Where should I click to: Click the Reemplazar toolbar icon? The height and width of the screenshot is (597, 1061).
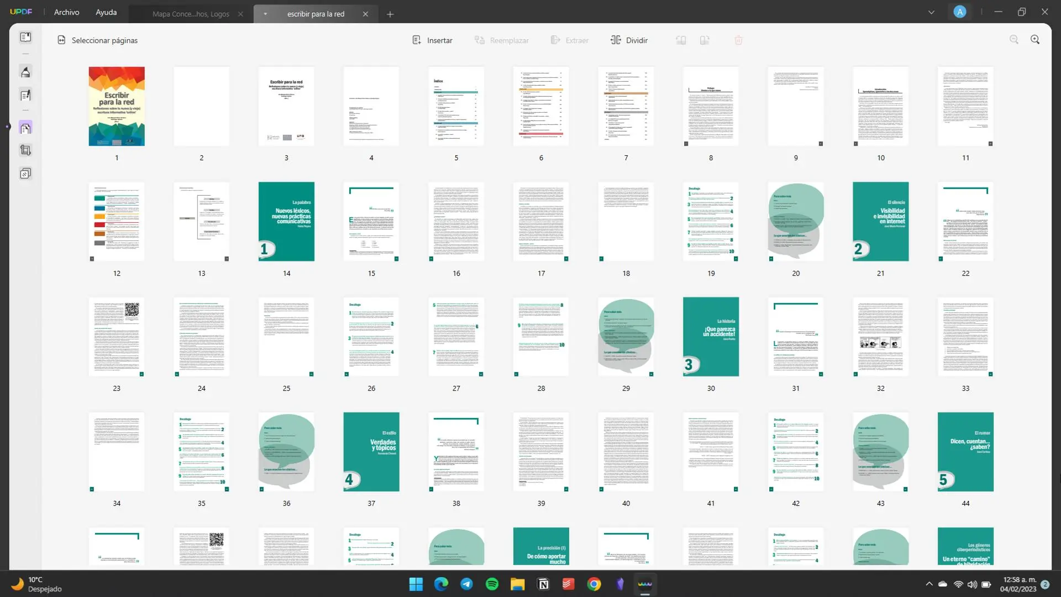(480, 40)
